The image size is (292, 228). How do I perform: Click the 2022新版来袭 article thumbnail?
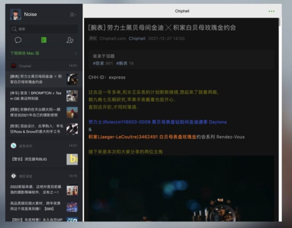(x=72, y=190)
